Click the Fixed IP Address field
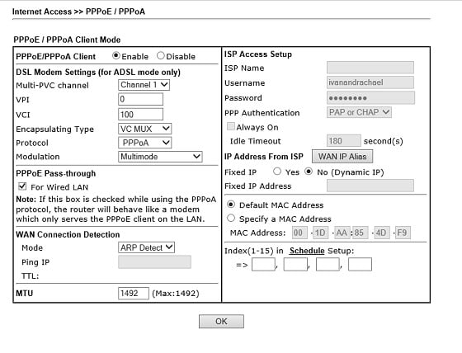Screen dimensions: 462x353 point(370,186)
